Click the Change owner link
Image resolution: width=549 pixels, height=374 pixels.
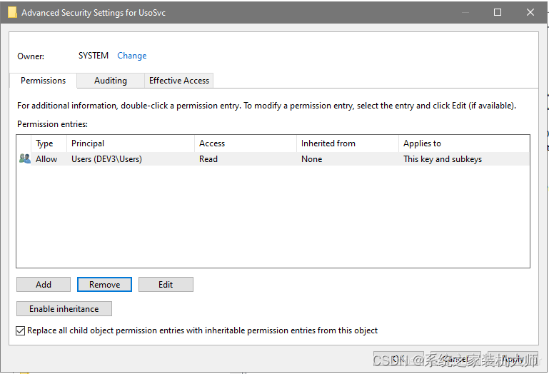coord(132,56)
